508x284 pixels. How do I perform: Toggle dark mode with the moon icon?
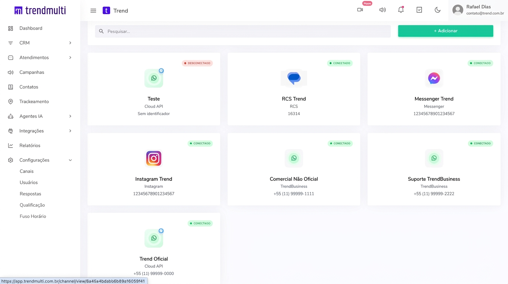[437, 10]
